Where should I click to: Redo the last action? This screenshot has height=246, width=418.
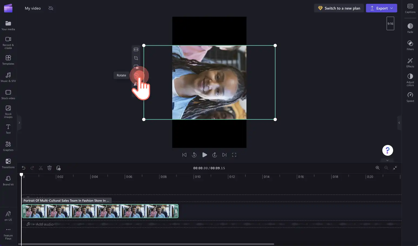point(32,168)
